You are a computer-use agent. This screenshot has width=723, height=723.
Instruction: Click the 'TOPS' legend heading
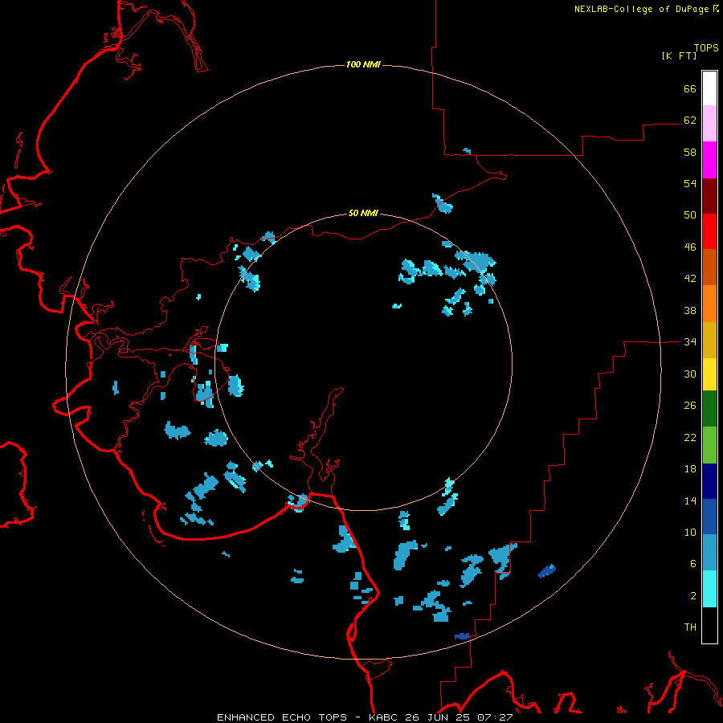pos(706,47)
